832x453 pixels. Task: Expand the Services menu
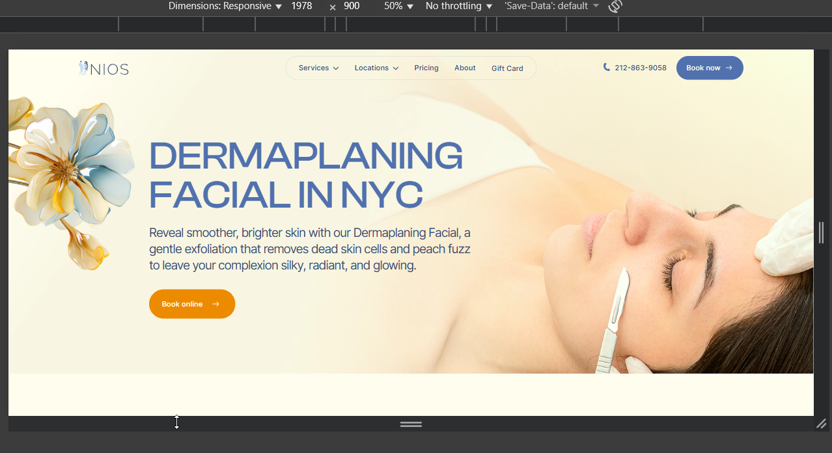click(318, 68)
